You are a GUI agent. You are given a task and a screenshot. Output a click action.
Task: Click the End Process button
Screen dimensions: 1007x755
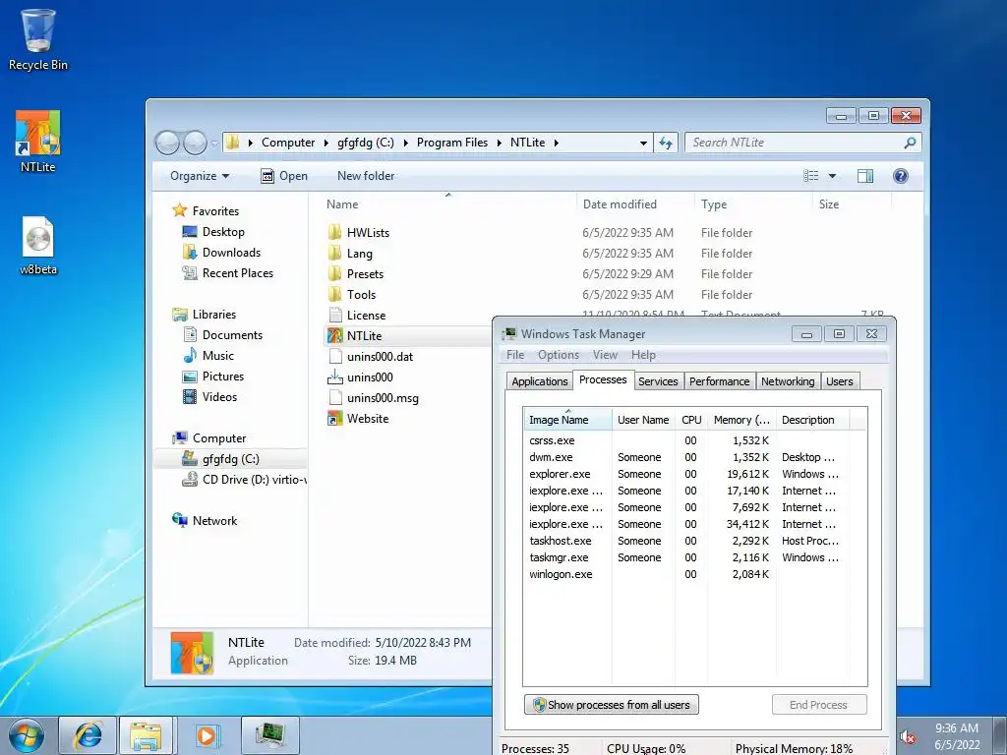[819, 705]
